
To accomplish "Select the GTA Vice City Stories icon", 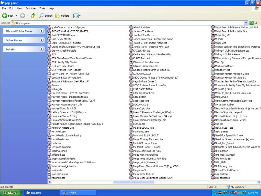I will (x=49, y=66).
